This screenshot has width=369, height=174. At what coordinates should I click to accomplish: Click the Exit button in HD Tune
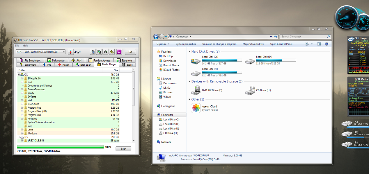click(130, 52)
